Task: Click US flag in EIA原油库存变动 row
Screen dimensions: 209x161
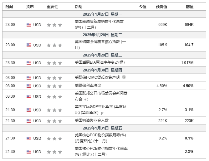Action: (x=29, y=63)
